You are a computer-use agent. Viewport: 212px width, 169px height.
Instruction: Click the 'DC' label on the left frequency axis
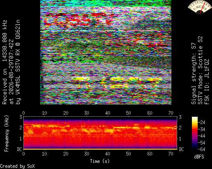20,149
